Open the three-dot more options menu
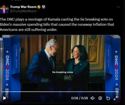The height and width of the screenshot is (105, 125). (118, 7)
